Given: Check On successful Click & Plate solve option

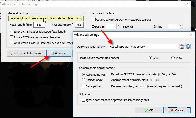Looking at the screenshot, I should pyautogui.click(x=12, y=43).
